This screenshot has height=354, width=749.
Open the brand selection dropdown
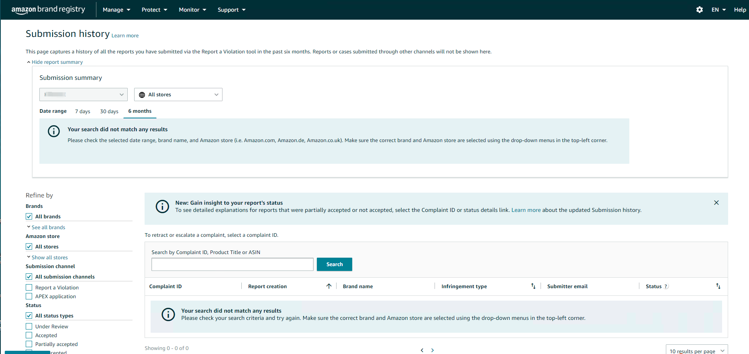tap(84, 94)
